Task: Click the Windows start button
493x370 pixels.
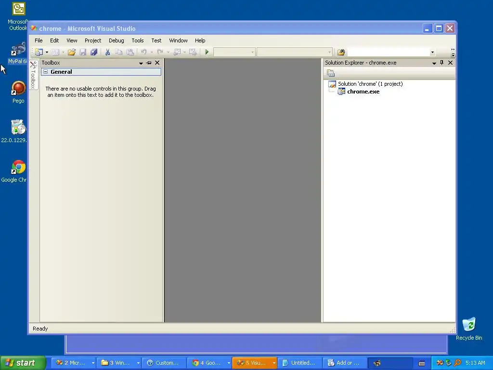Action: point(22,363)
